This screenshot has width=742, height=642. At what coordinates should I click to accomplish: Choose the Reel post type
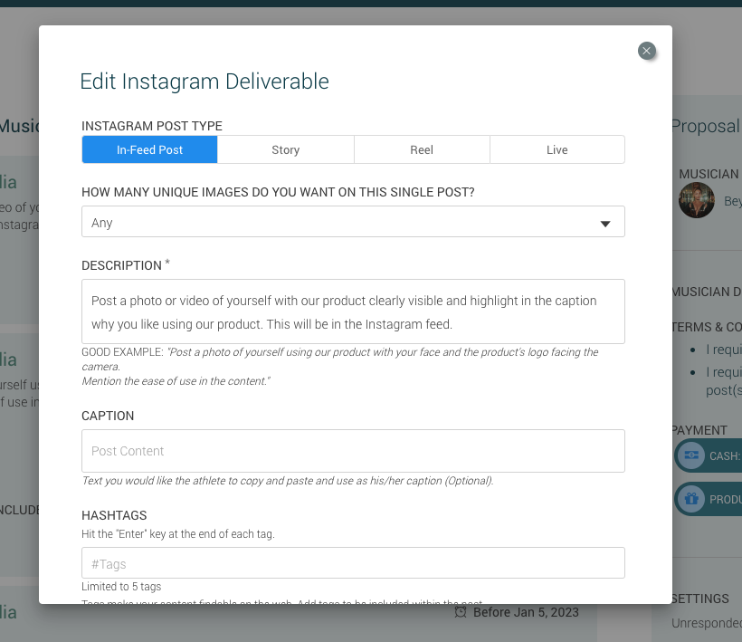point(422,149)
